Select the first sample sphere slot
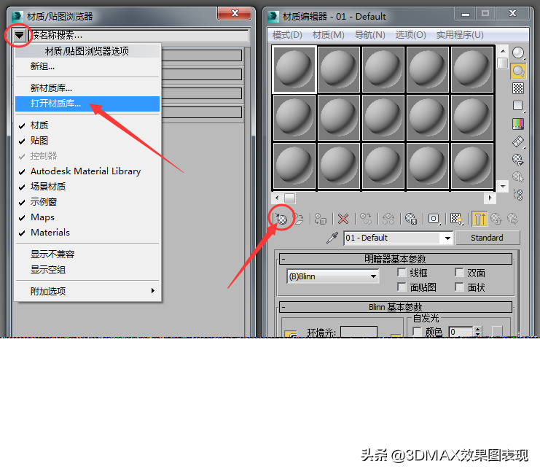540x474 pixels. click(x=294, y=70)
